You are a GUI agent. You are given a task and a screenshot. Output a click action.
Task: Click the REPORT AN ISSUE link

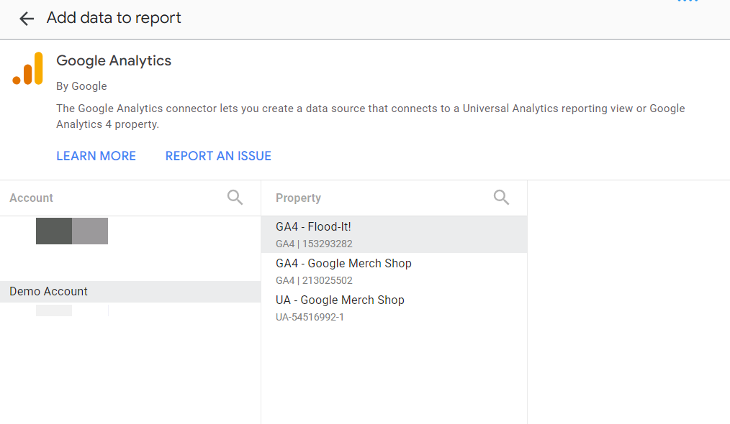coord(218,156)
